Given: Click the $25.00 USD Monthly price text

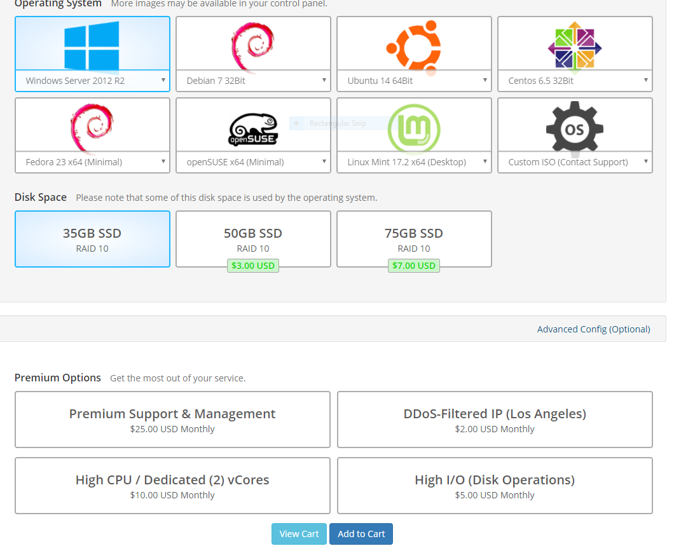Looking at the screenshot, I should pyautogui.click(x=172, y=429).
